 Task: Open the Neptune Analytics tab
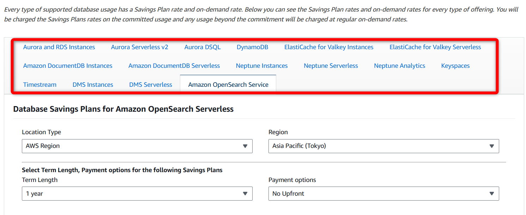click(399, 66)
